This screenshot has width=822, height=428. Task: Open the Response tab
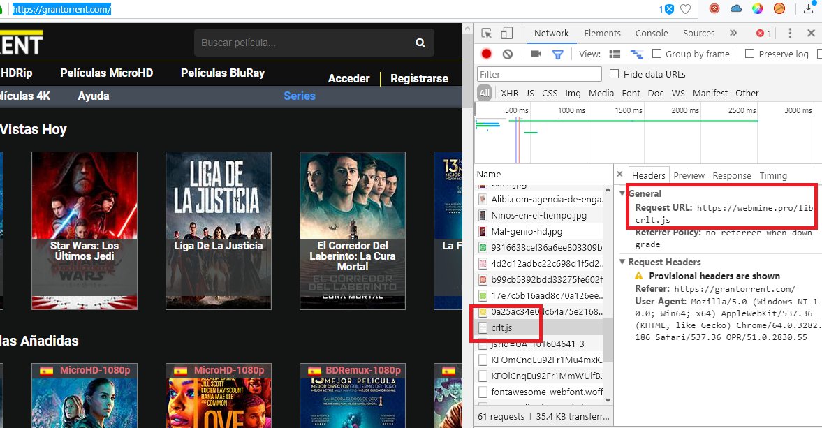(x=731, y=175)
